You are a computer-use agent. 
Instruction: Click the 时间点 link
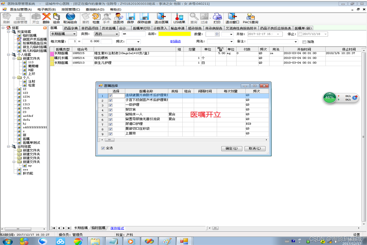[175, 42]
